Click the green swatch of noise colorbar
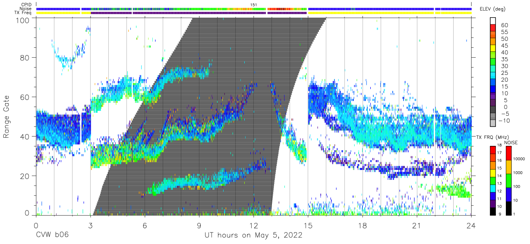Viewport: 530px width, 244px height. click(x=509, y=180)
